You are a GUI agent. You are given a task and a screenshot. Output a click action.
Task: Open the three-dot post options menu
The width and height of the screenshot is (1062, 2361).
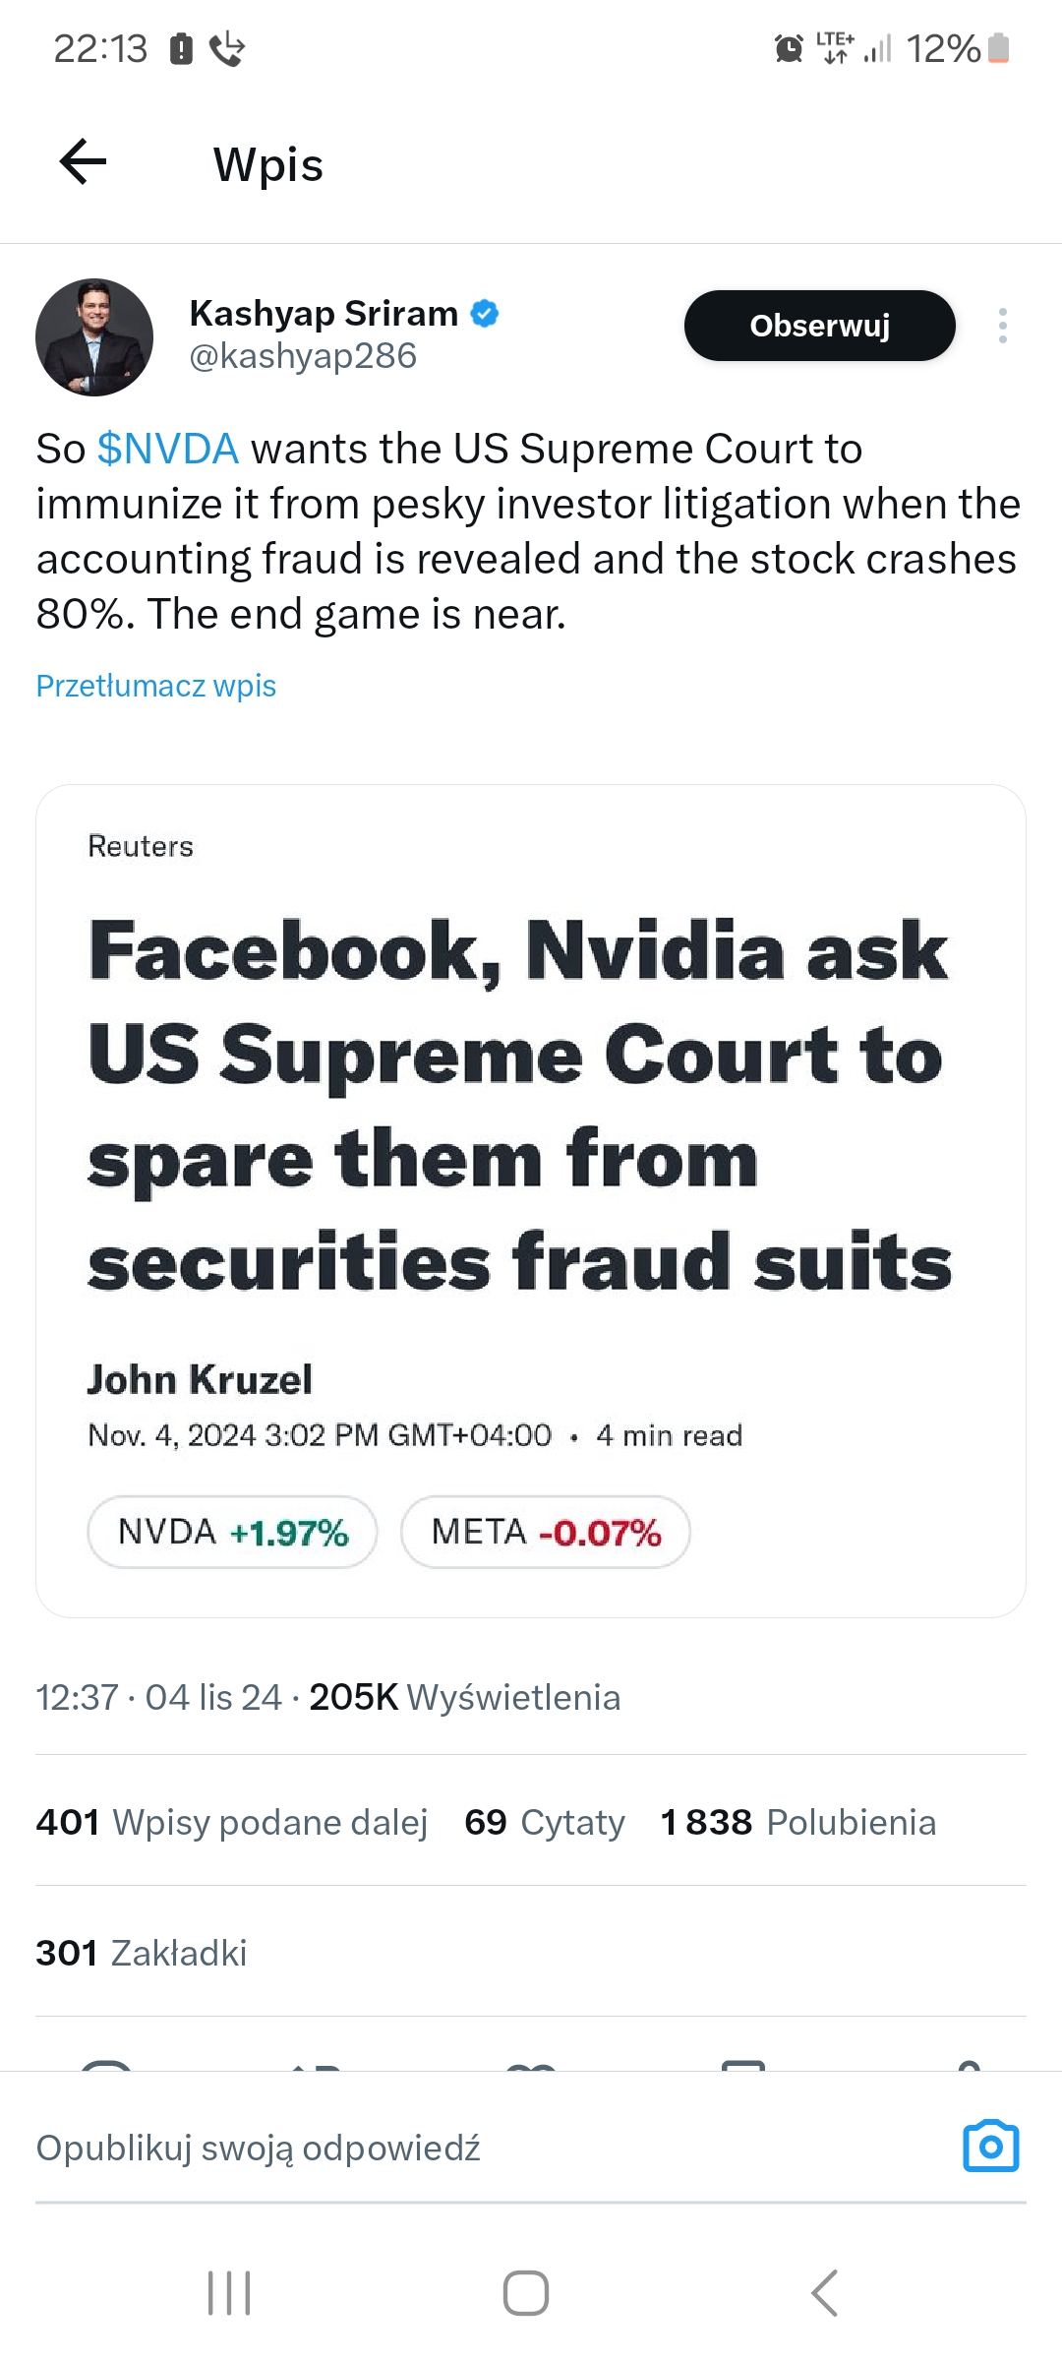[1002, 326]
